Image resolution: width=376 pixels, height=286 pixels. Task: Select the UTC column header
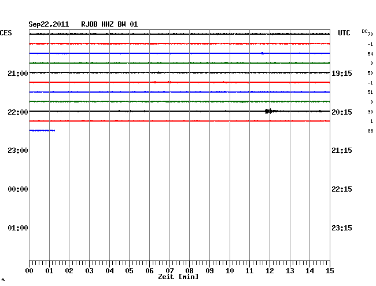click(x=344, y=33)
